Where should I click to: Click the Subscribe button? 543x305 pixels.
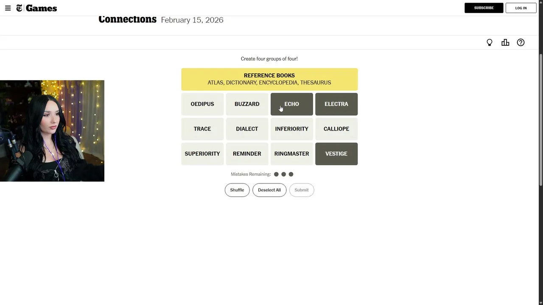pyautogui.click(x=484, y=8)
